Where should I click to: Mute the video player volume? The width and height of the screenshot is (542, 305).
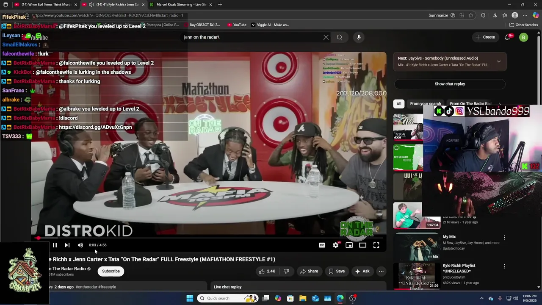coord(80,245)
